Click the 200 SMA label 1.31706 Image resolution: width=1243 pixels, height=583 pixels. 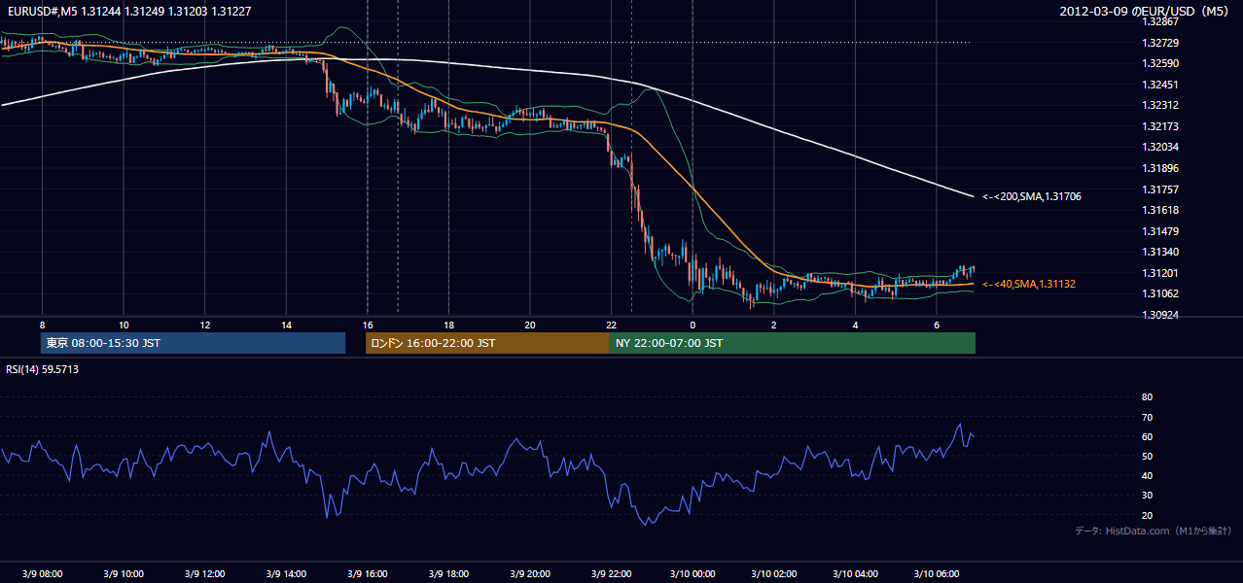pyautogui.click(x=1031, y=196)
